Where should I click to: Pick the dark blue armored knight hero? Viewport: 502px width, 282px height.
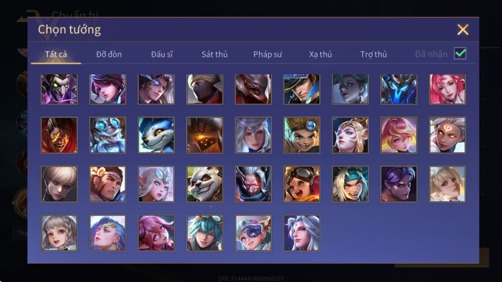[399, 89]
